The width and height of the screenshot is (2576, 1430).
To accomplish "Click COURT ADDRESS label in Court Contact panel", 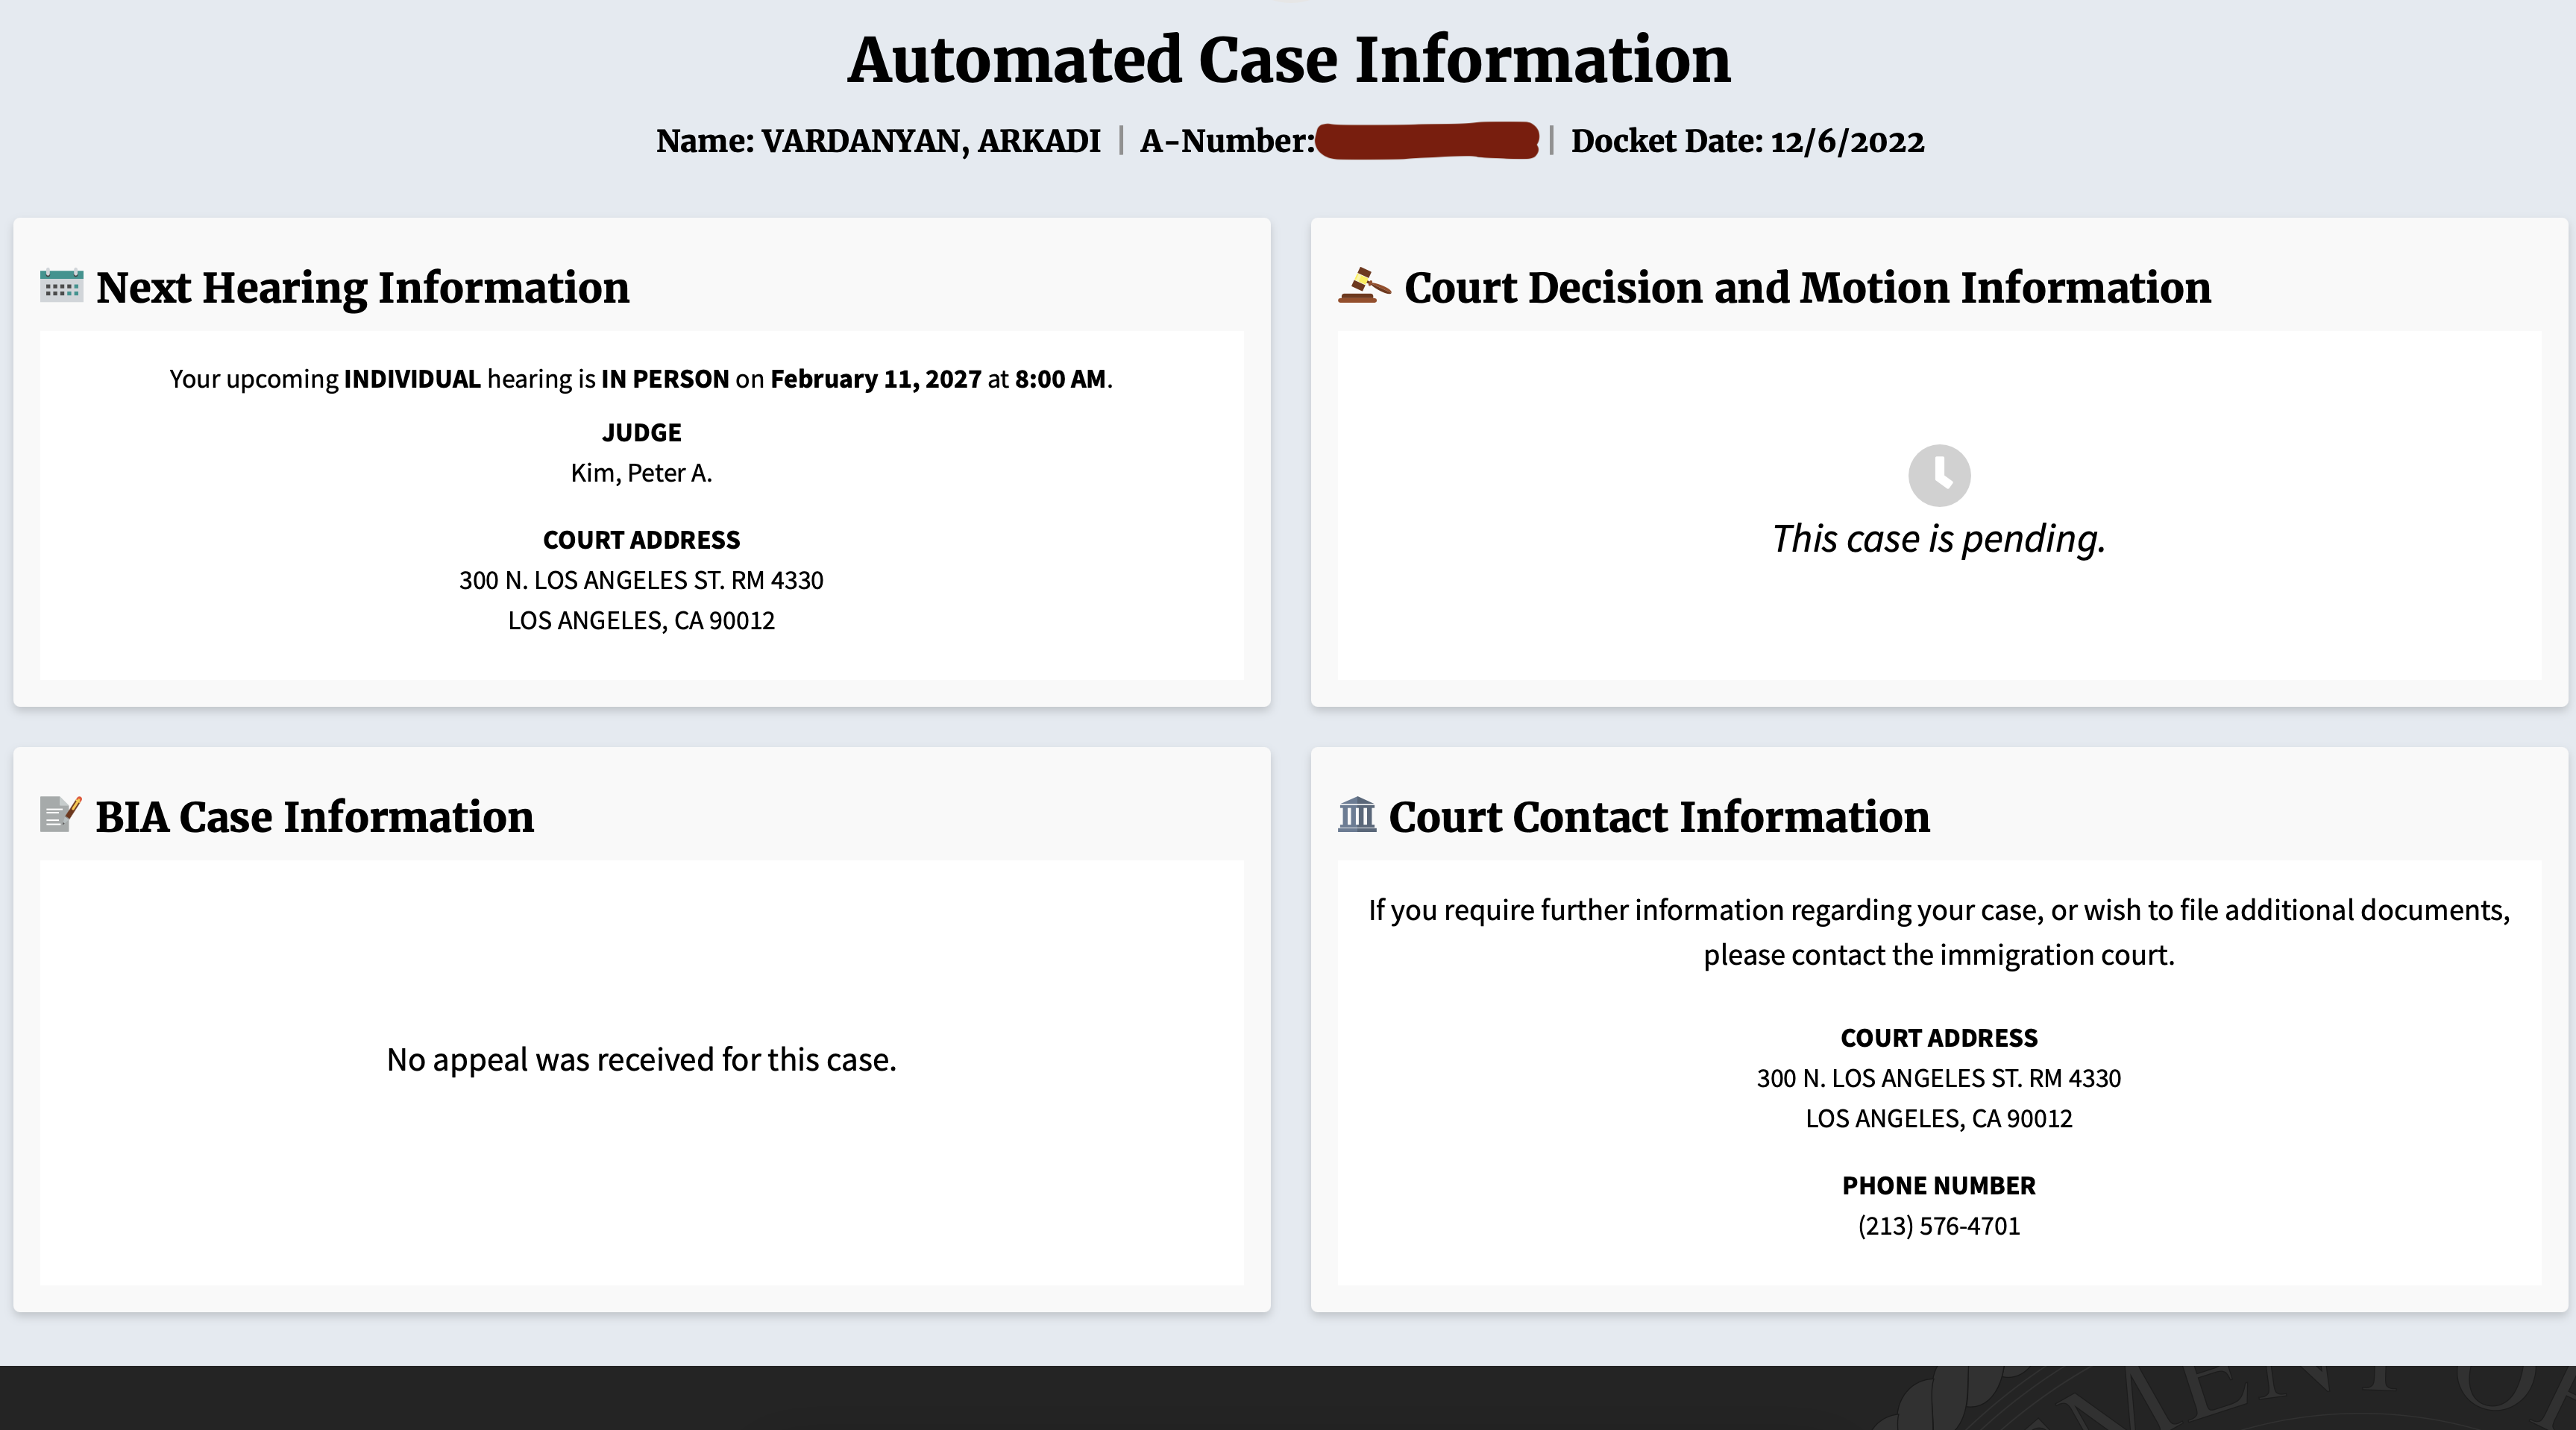I will pyautogui.click(x=1939, y=1038).
